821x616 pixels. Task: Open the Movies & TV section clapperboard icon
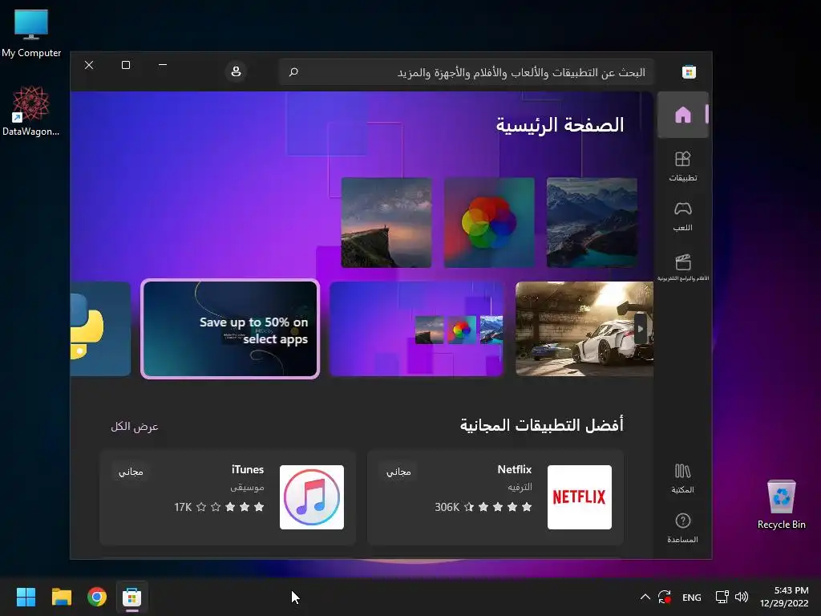click(x=683, y=262)
